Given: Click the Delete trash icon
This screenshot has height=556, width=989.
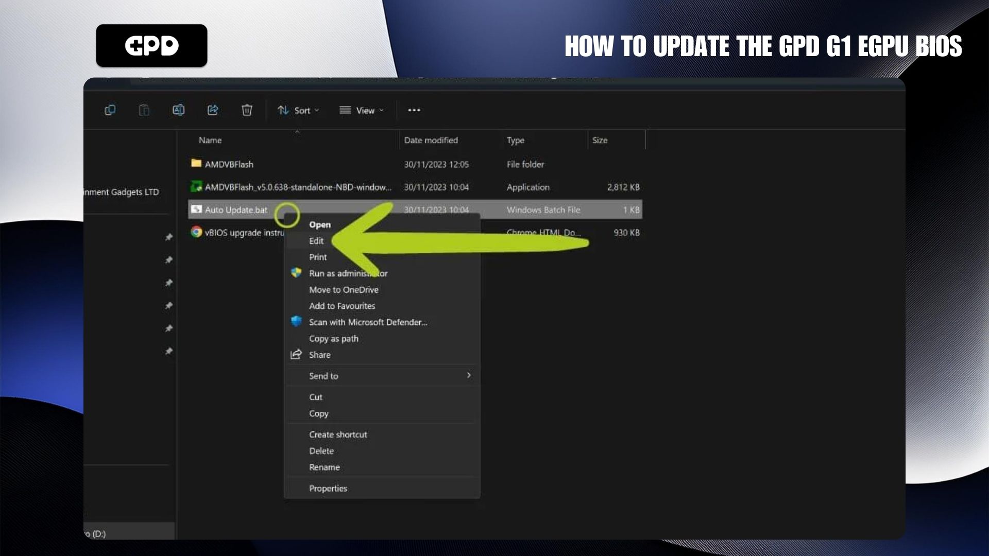Looking at the screenshot, I should tap(247, 110).
